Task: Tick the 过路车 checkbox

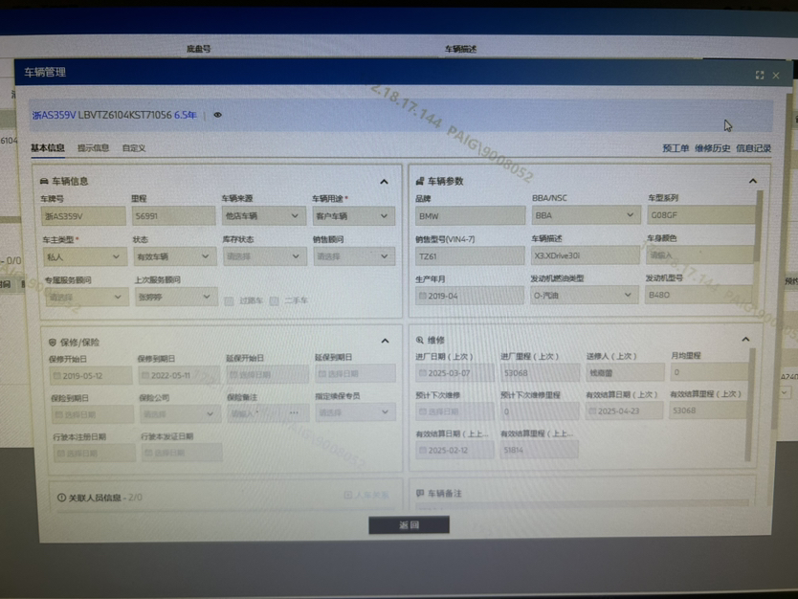Action: (x=229, y=300)
